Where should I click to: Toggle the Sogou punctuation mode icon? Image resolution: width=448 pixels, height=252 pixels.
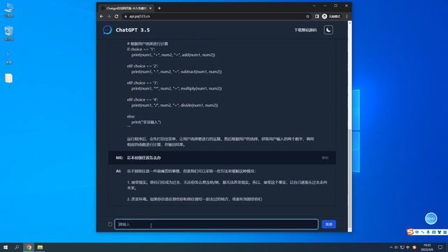point(423,232)
